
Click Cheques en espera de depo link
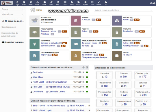pyautogui.click(x=95, y=57)
